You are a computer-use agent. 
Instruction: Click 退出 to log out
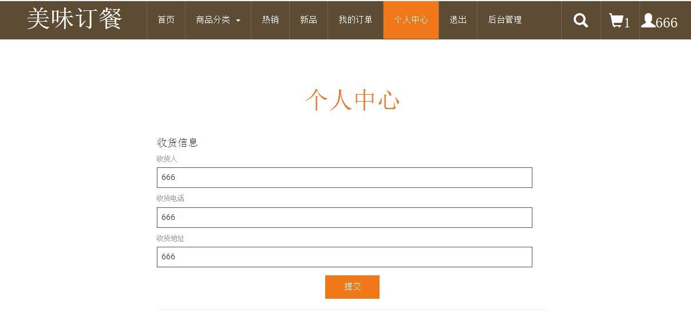point(458,20)
